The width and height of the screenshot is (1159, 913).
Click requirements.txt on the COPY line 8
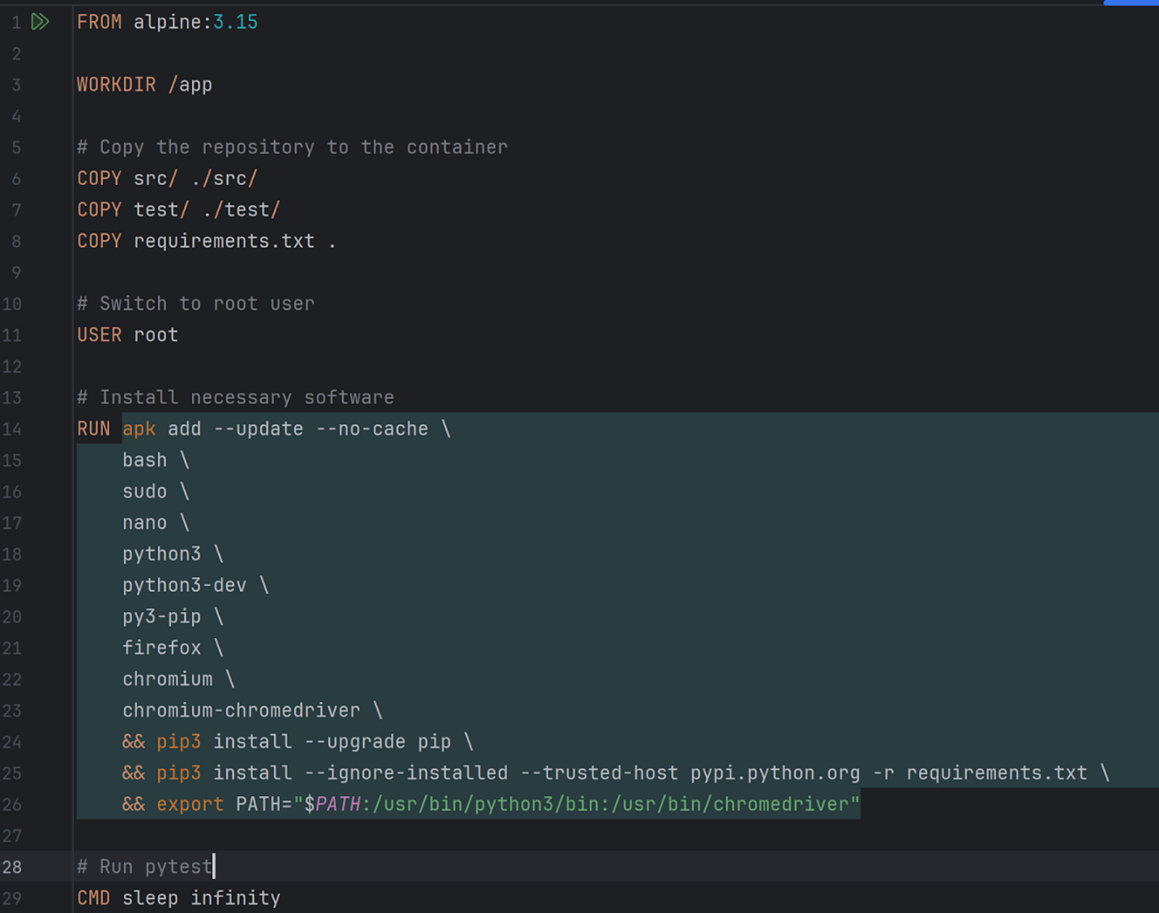(224, 242)
